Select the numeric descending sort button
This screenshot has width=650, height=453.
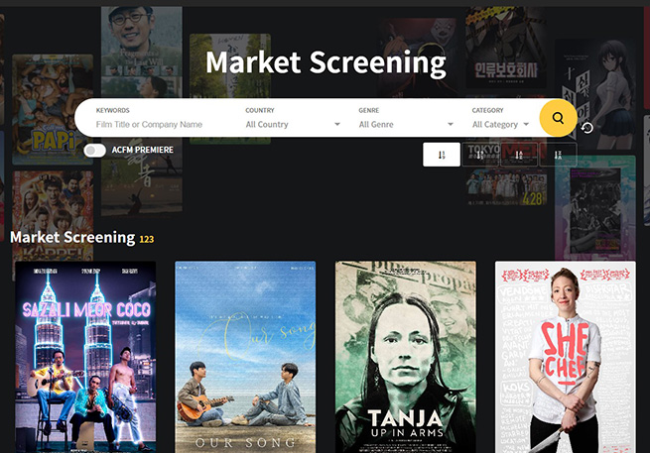[480, 155]
